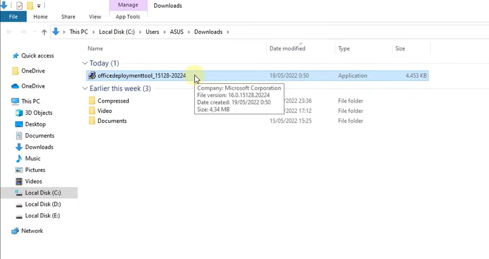Screen dimensions: 489x259
Task: Click the Documents folder name in the file list
Action: coord(112,121)
